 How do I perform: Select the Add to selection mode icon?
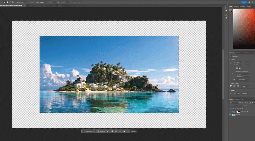point(7,2)
